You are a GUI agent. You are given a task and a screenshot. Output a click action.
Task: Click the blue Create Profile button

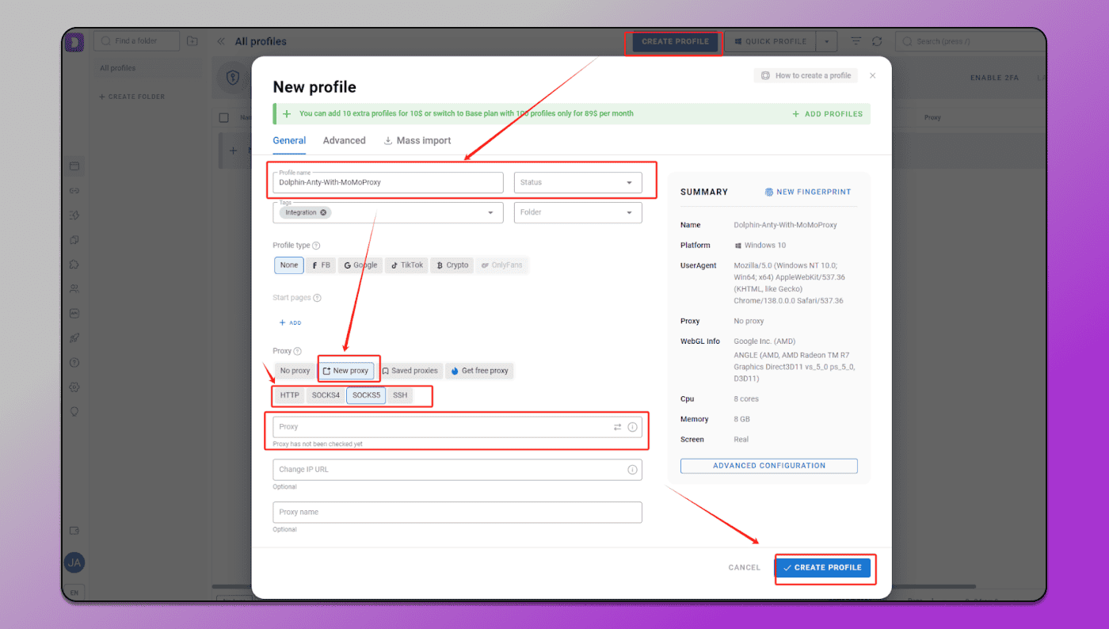point(822,567)
